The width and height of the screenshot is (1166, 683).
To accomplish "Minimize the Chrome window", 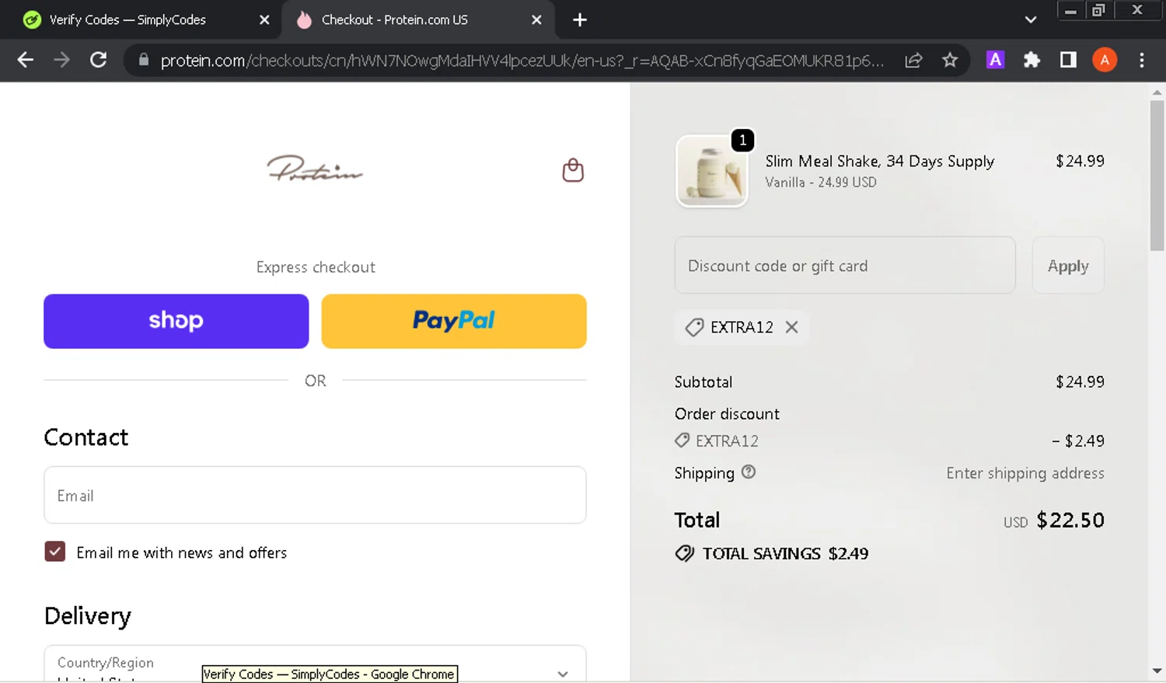I will click(x=1070, y=10).
